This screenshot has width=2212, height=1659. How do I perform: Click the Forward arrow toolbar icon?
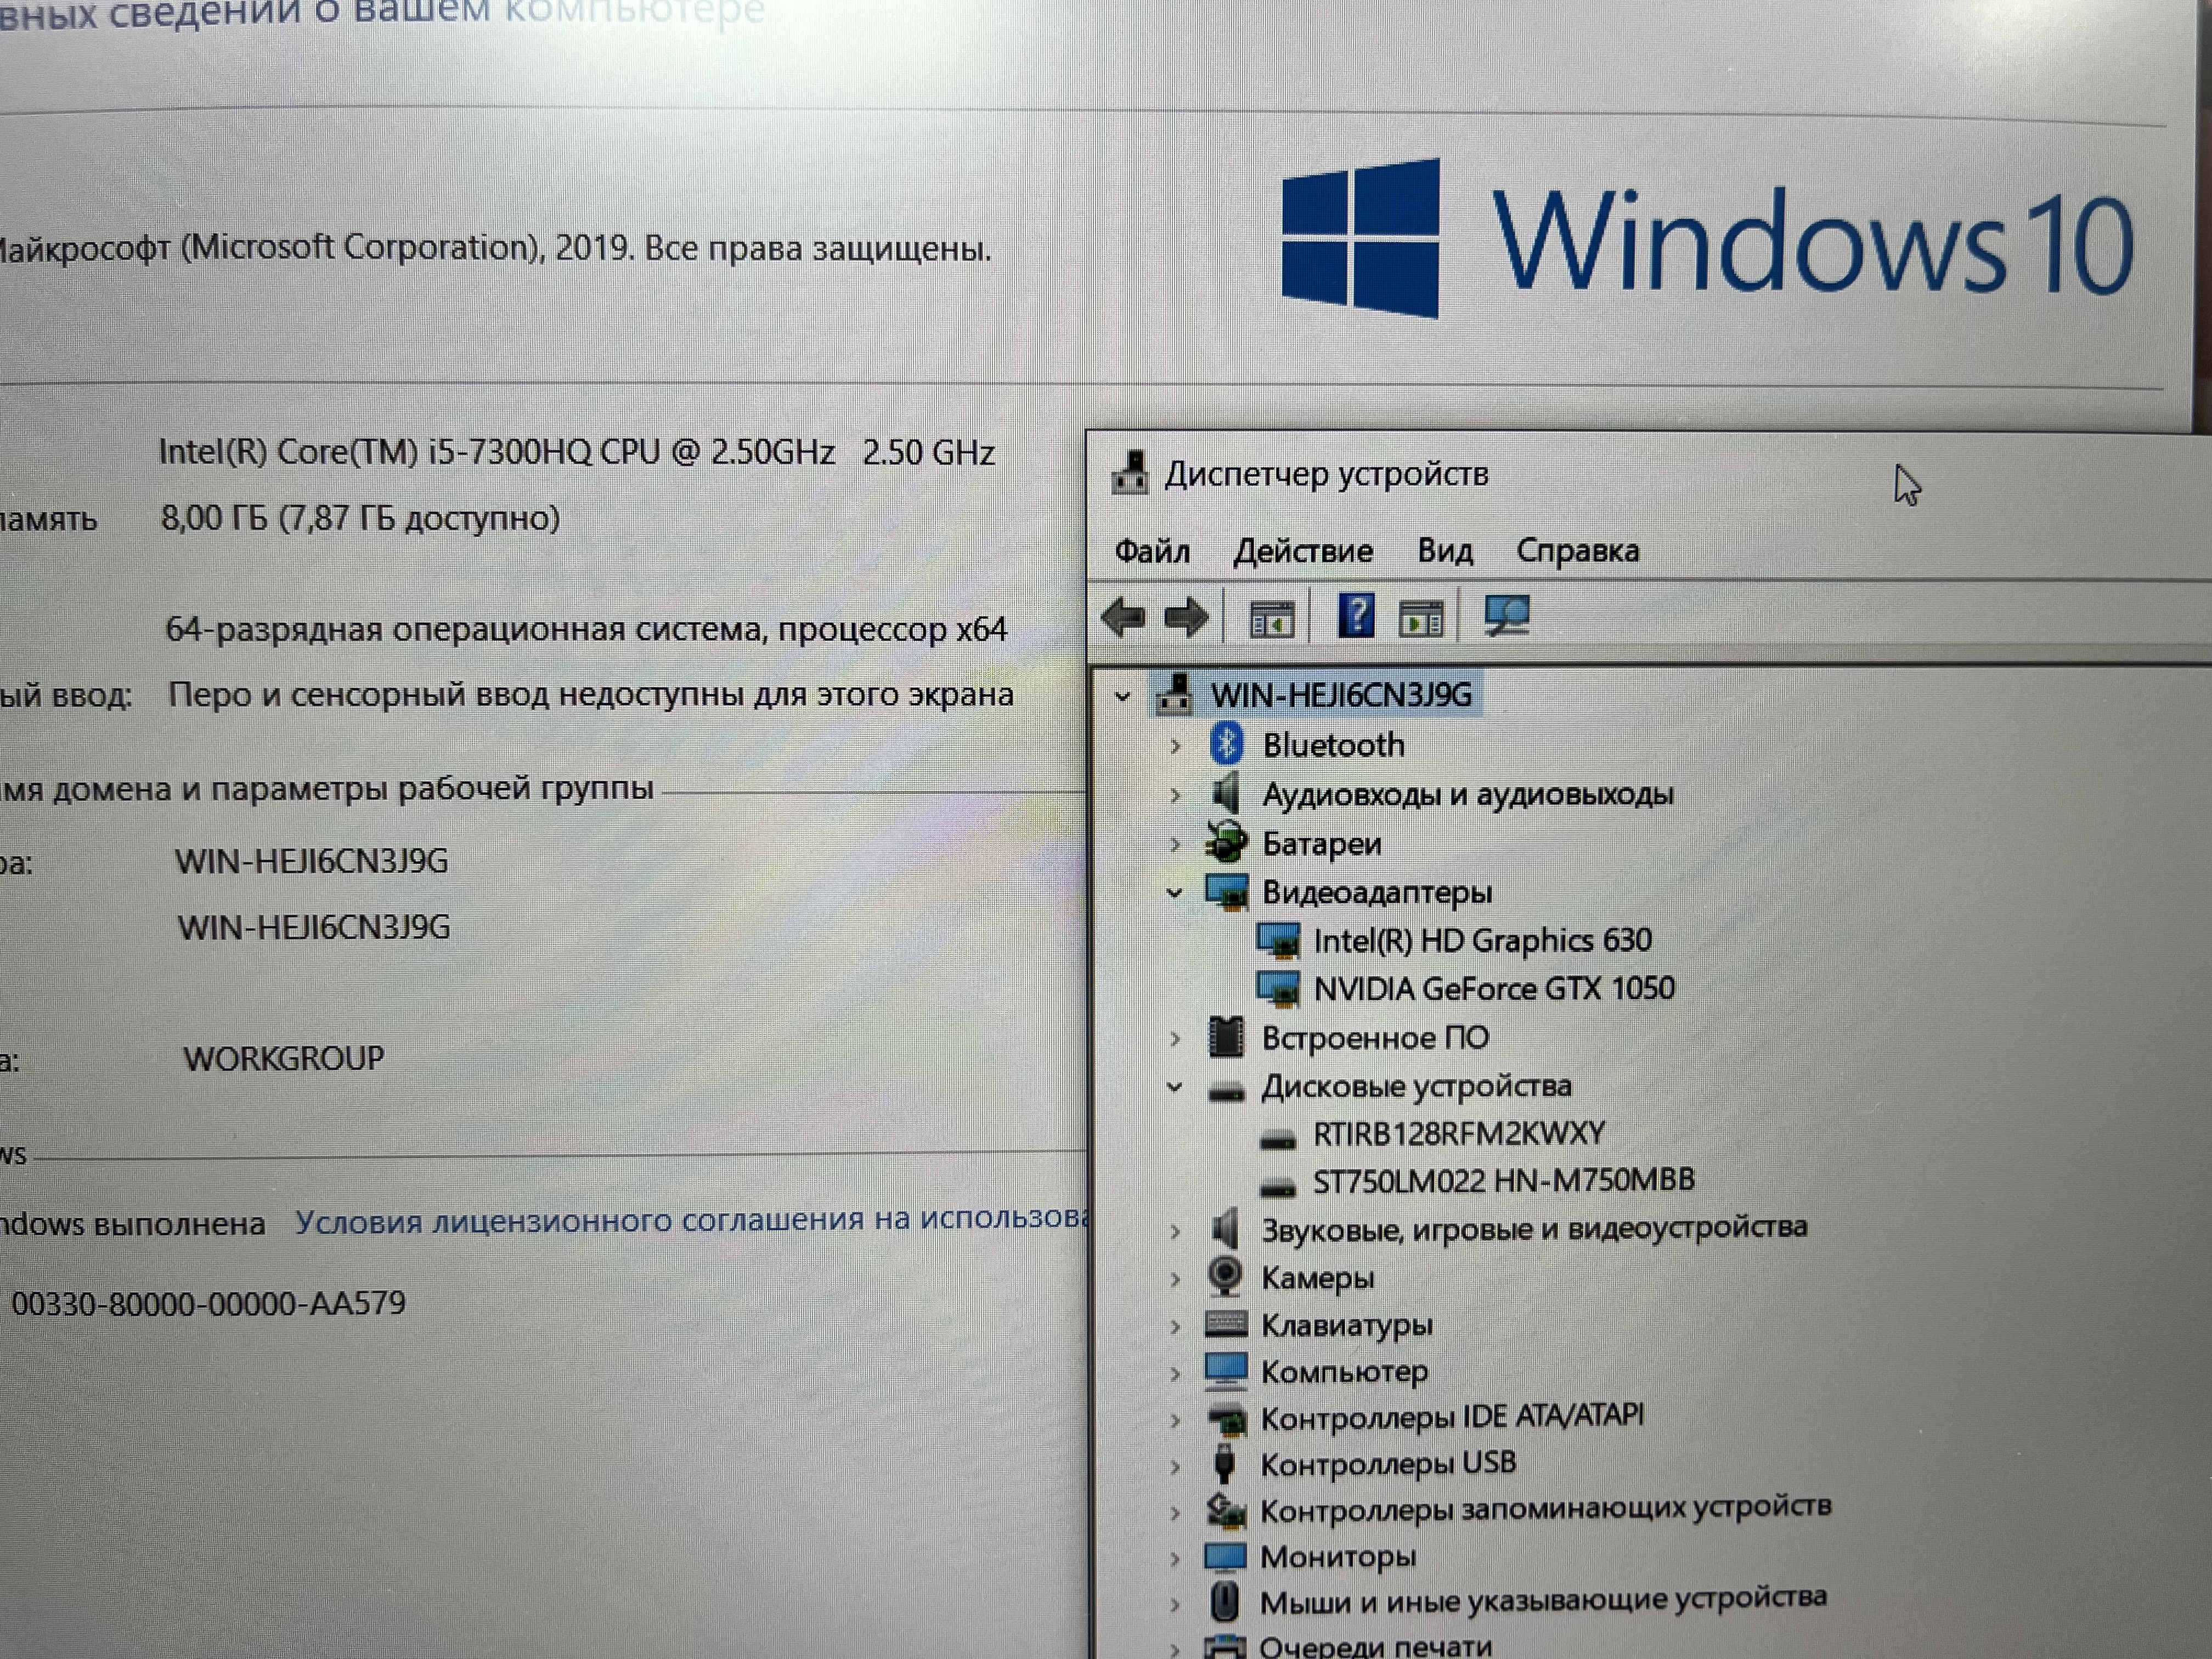pyautogui.click(x=1187, y=617)
